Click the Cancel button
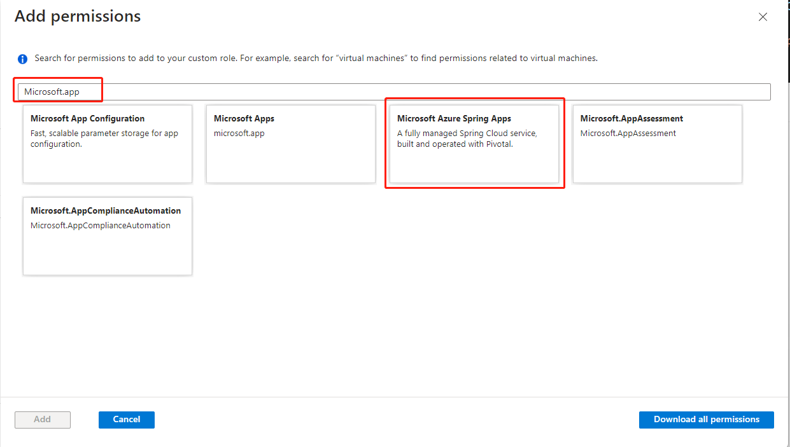790x447 pixels. (x=127, y=420)
